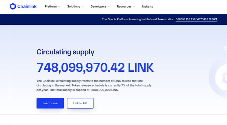Open the Solutions menu

pos(73,7)
